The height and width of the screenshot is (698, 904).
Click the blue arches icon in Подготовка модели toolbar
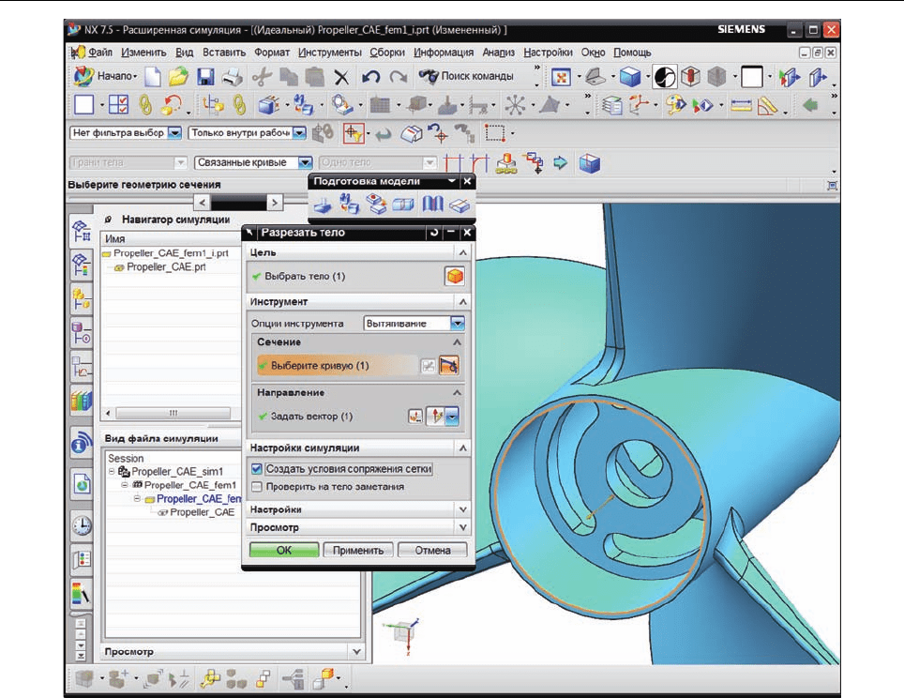click(x=433, y=204)
